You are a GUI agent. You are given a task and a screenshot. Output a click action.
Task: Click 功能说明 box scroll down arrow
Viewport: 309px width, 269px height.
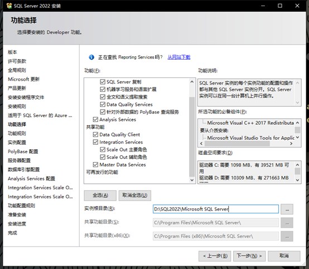[297, 102]
